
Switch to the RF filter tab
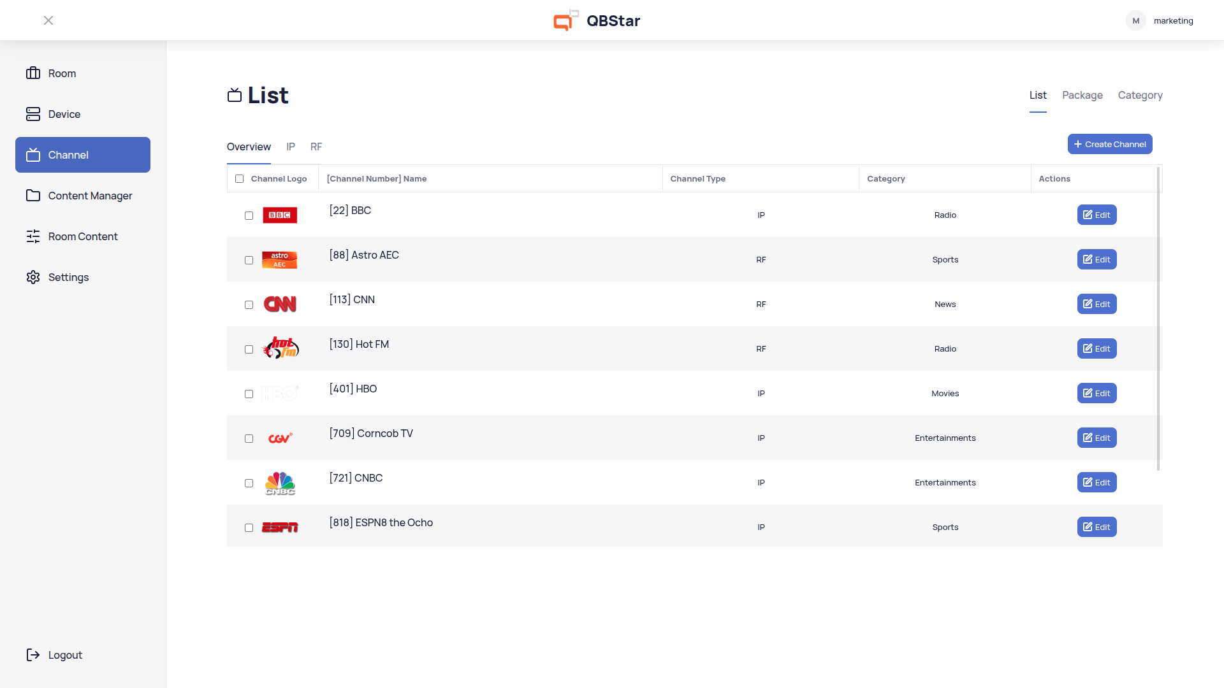[x=316, y=147]
